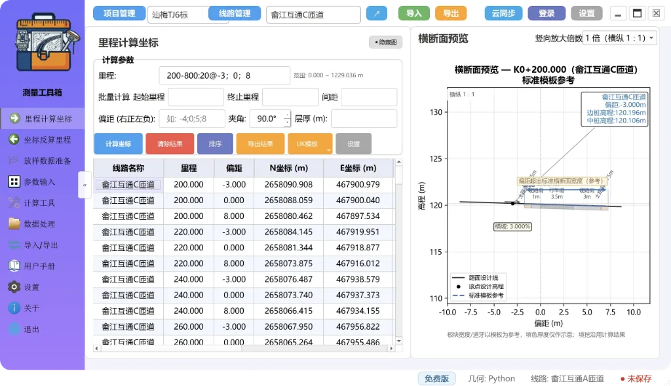Click the 偏距 column header in the table

point(234,168)
